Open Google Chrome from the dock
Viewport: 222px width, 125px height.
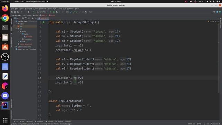(x=5, y=18)
